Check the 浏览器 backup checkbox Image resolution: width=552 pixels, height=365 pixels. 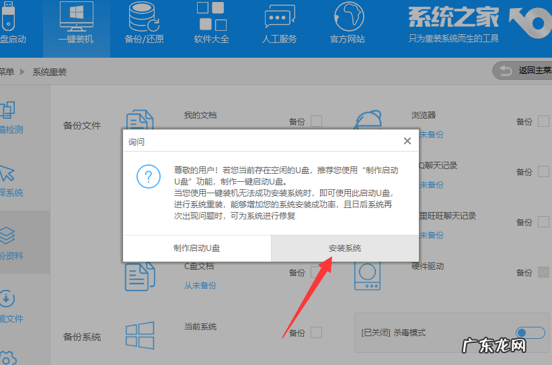click(x=543, y=121)
